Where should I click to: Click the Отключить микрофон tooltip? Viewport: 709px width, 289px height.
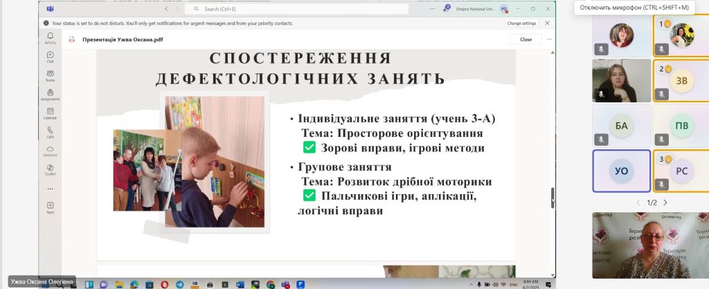point(634,8)
